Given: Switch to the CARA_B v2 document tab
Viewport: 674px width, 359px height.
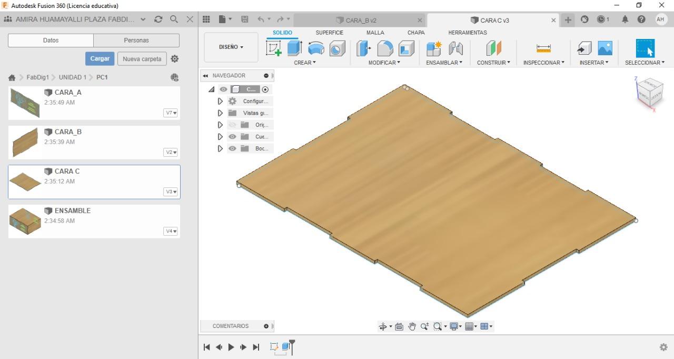Looking at the screenshot, I should point(360,20).
